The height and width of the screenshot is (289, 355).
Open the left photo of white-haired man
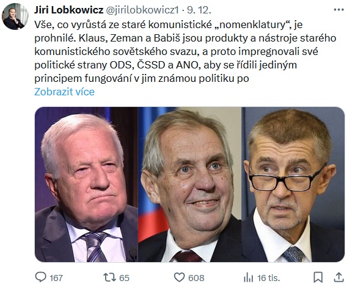pos(86,185)
